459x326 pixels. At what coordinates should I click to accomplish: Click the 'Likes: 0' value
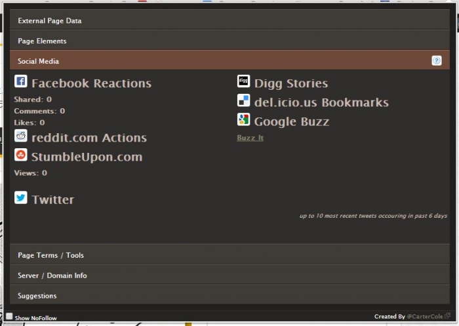tap(30, 123)
